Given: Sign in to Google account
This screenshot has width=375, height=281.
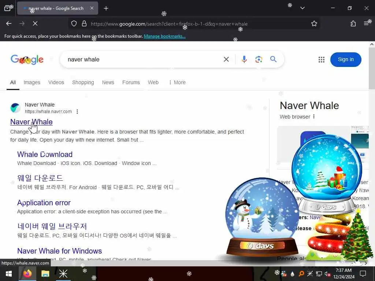Looking at the screenshot, I should pos(346,60).
